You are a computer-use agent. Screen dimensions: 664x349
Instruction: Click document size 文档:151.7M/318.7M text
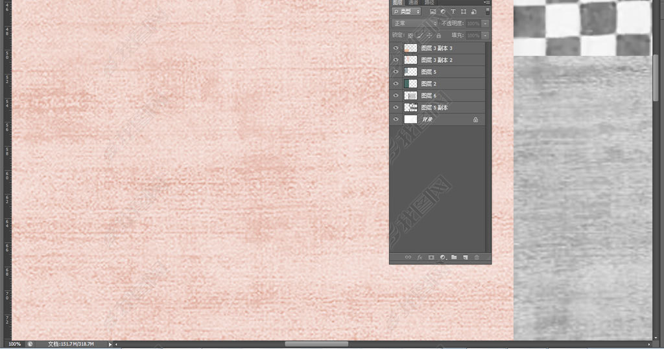pos(71,344)
